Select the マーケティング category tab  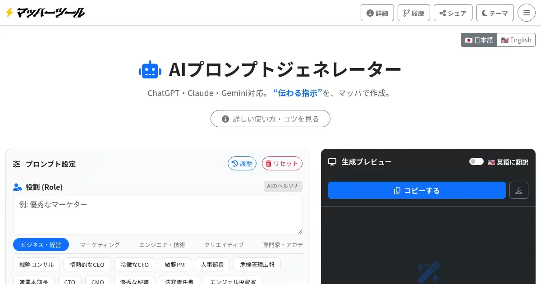pos(100,245)
